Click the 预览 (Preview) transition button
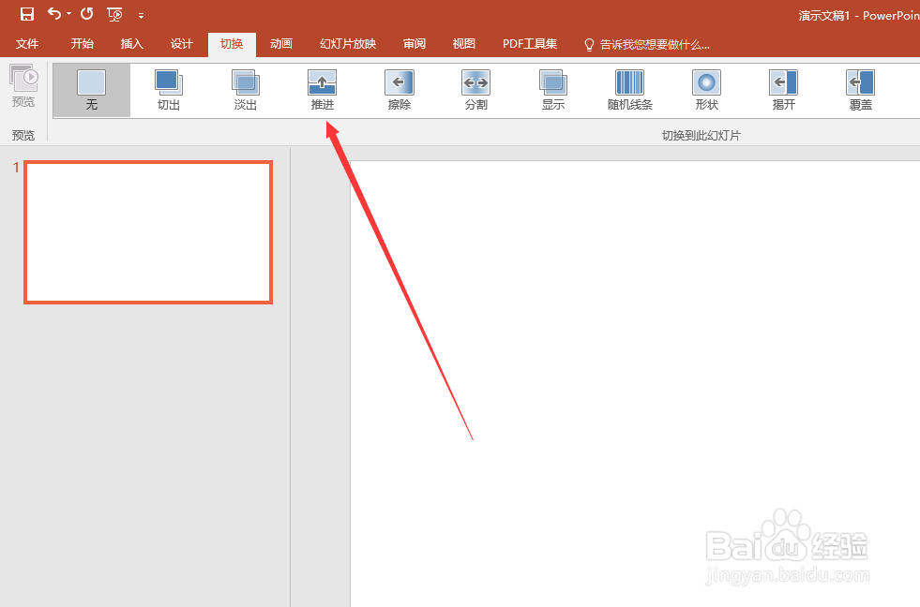The image size is (920, 607). [x=23, y=87]
